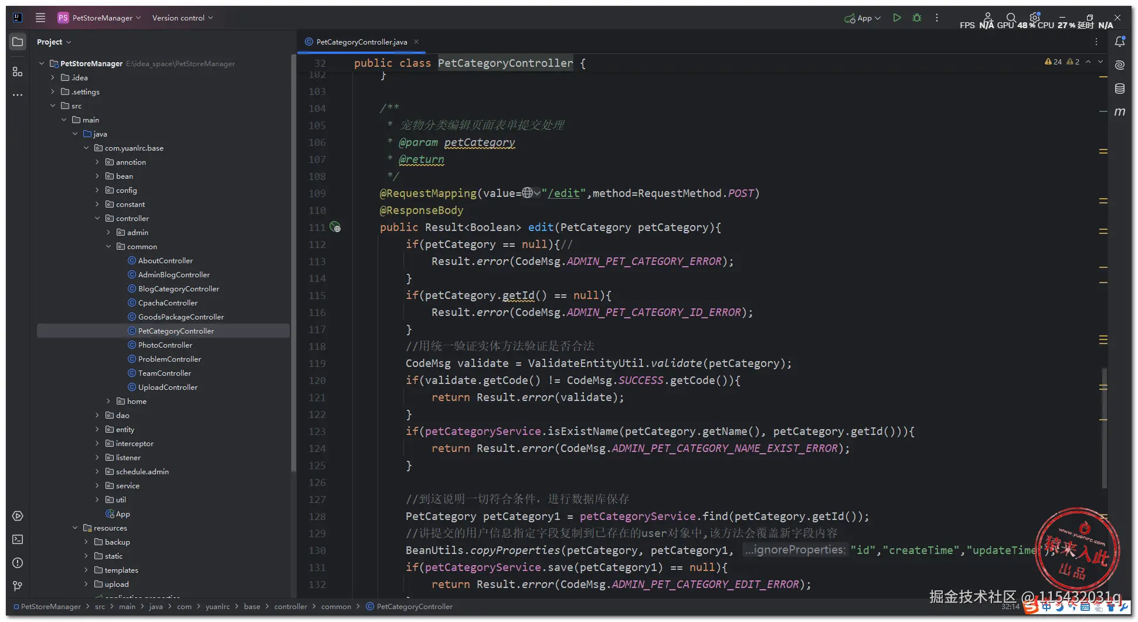Open the PetStoreManager project dropdown
The width and height of the screenshot is (1138, 622).
(100, 18)
